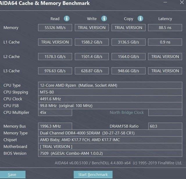Click the CPU Clock 4491.6 MHz field
The image size is (186, 179).
[110, 99]
